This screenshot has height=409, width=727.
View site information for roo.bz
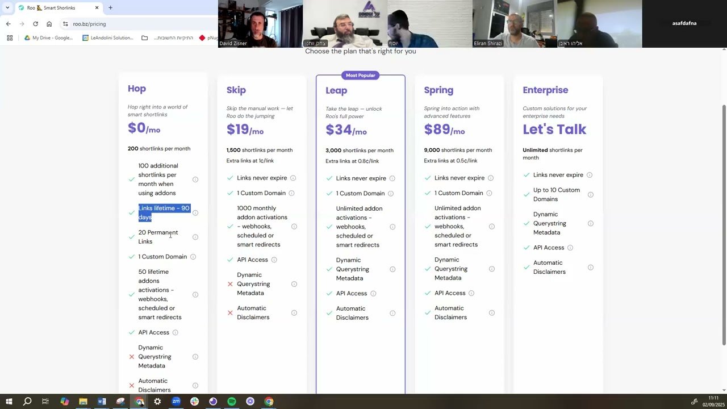[x=65, y=24]
